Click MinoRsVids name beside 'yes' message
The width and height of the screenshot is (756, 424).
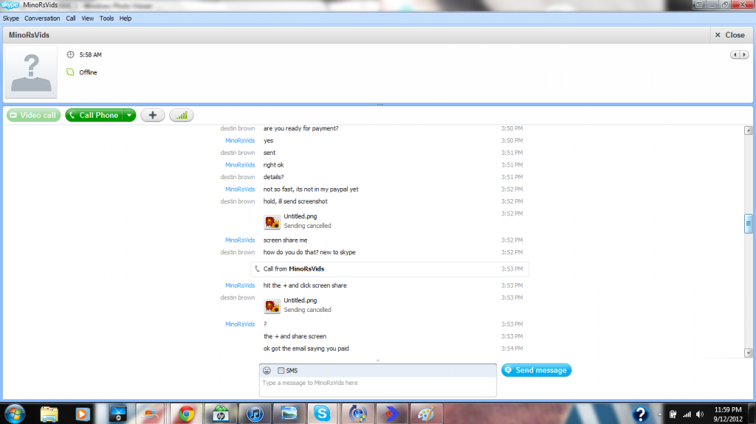click(x=240, y=141)
